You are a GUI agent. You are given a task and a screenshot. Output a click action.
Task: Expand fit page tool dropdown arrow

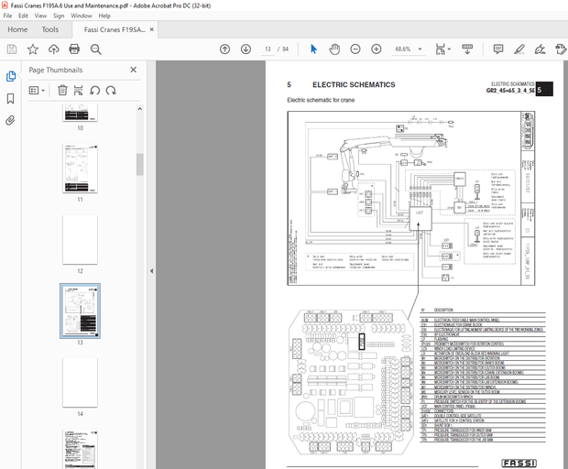[449, 49]
